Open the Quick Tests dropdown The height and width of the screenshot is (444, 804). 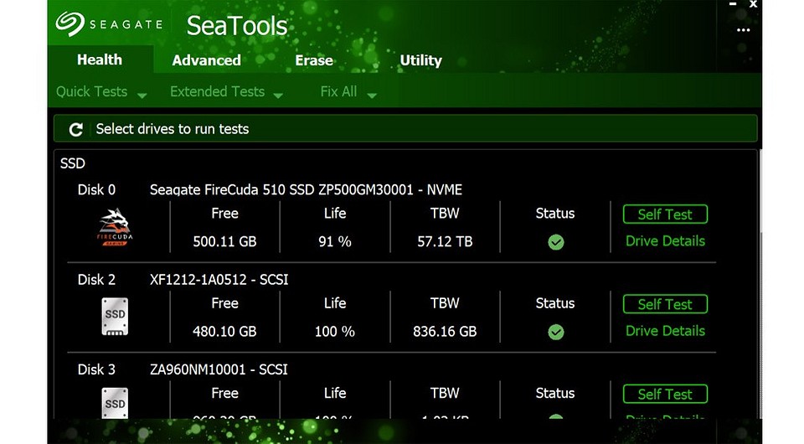pos(101,92)
